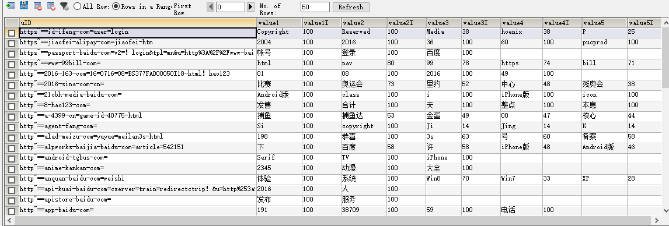This screenshot has width=669, height=226.
Task: Click the value2I column header
Action: tap(406, 23)
